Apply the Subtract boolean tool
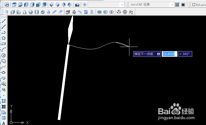206x125 pixels. pyautogui.click(x=105, y=12)
